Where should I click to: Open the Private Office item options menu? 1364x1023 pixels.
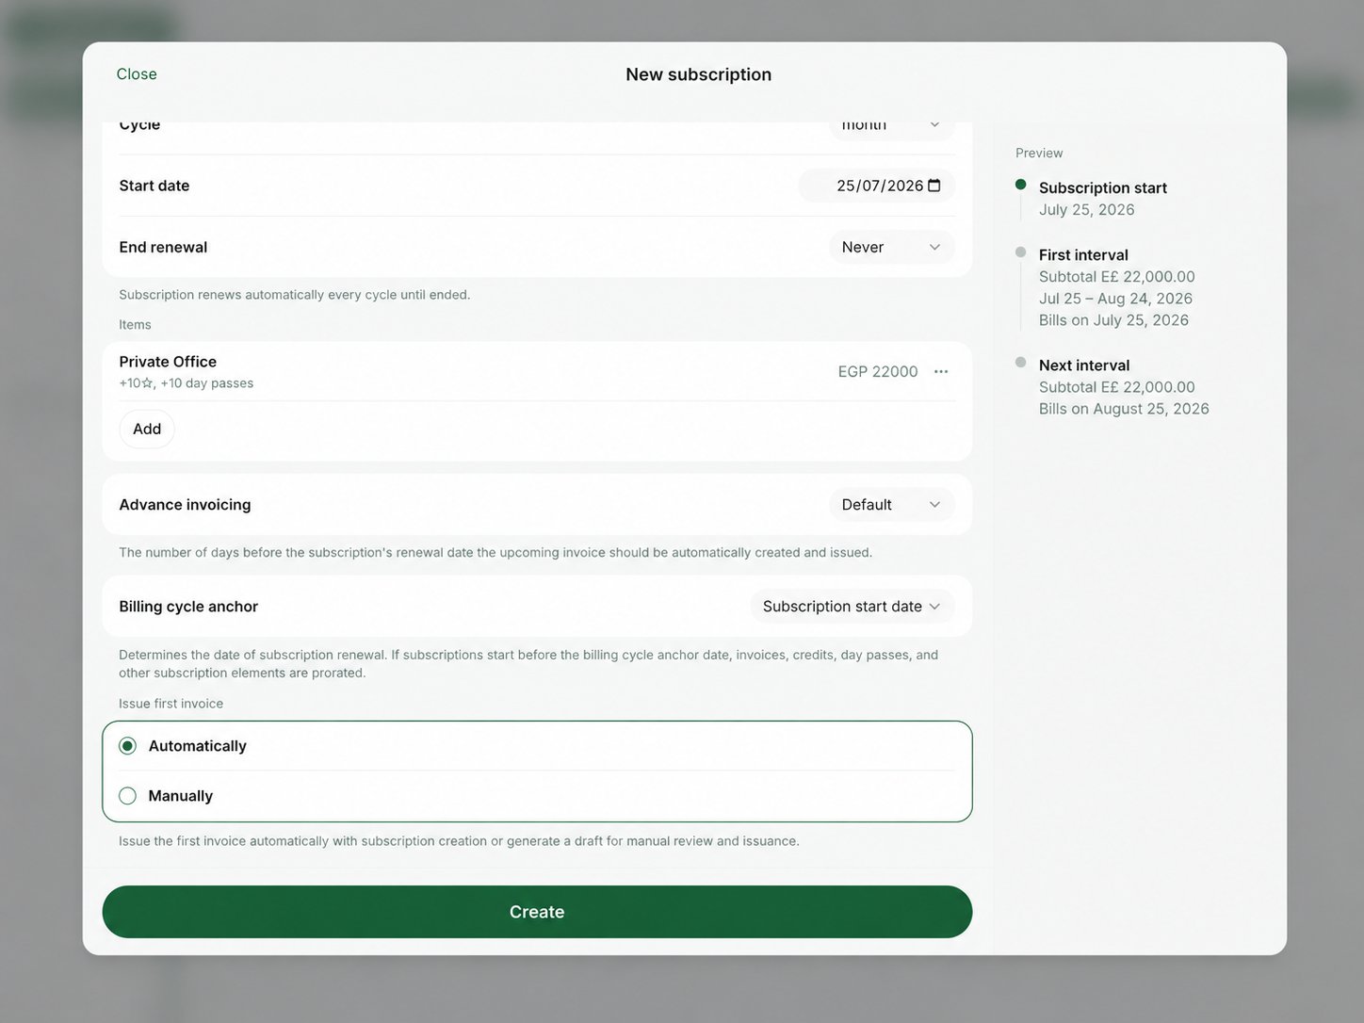point(941,371)
